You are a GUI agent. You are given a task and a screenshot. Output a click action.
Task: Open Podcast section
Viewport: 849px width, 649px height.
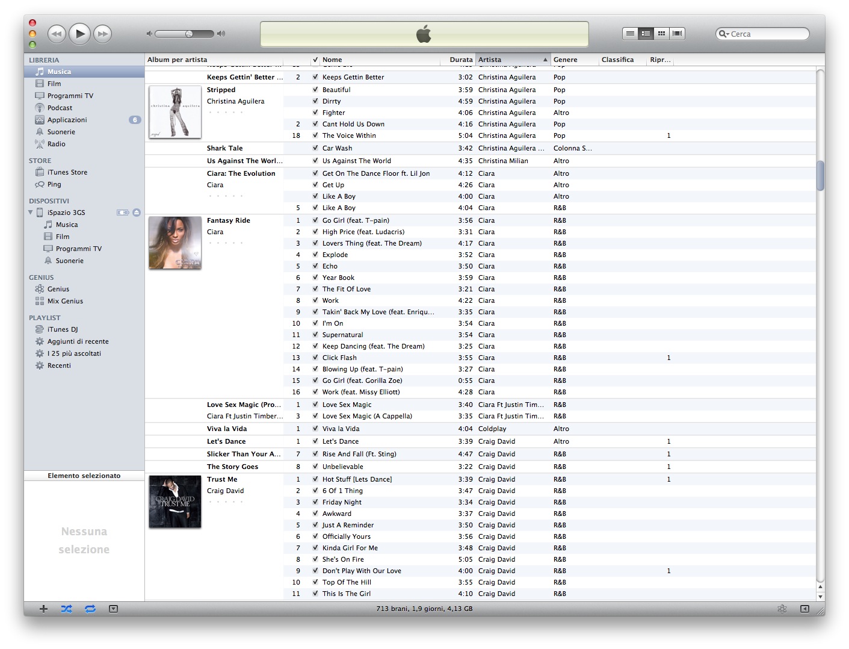pos(84,108)
